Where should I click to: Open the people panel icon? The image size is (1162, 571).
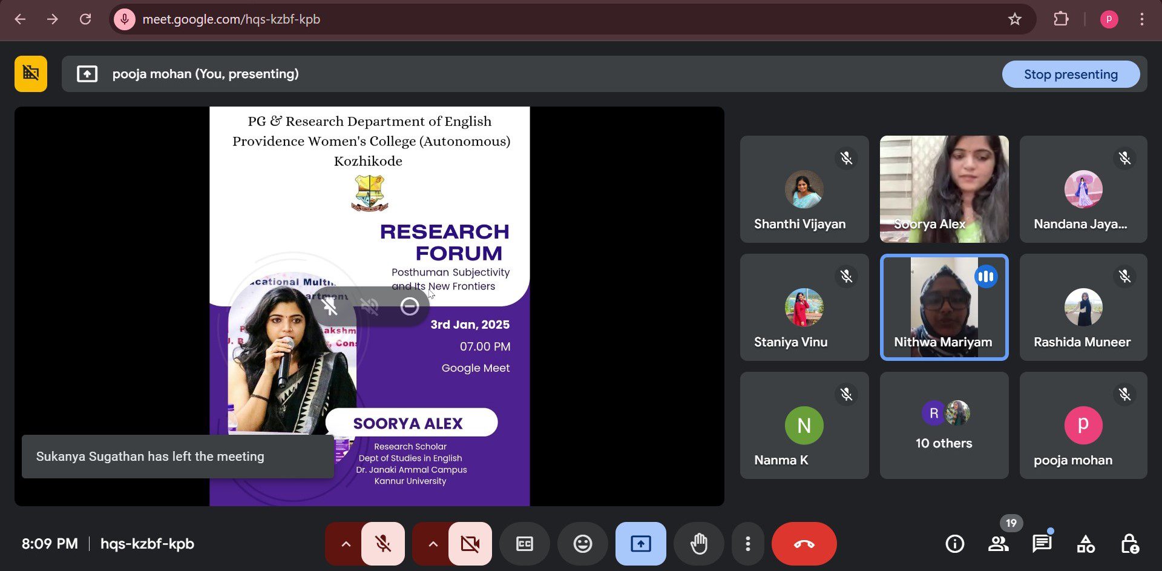tap(998, 544)
